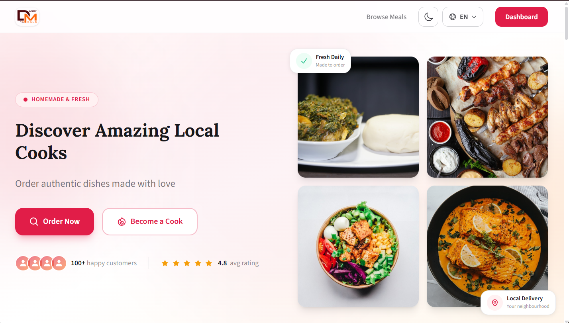Select the Homemade & Fresh badge
The image size is (569, 323).
(57, 100)
